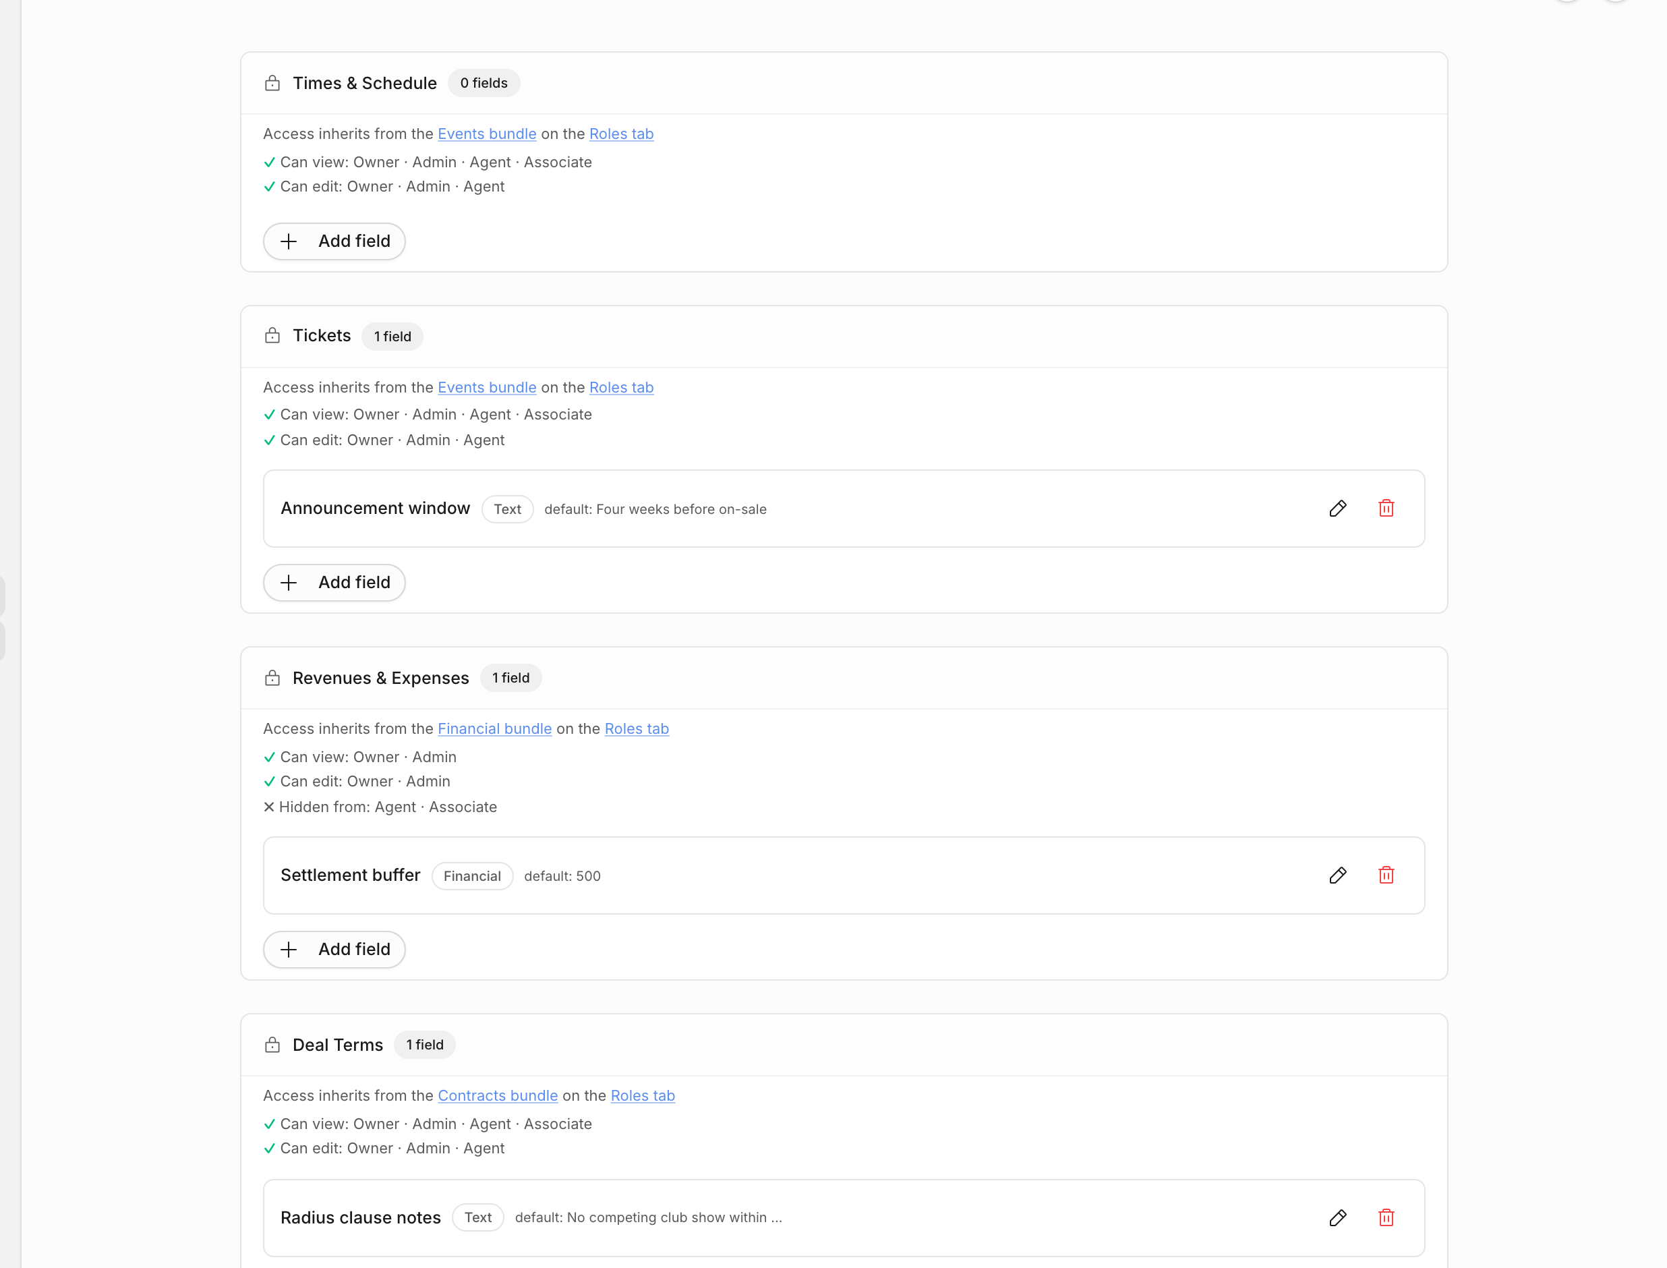Screen dimensions: 1667x1268
Task: Add field to the Tickets section
Action: tap(334, 583)
